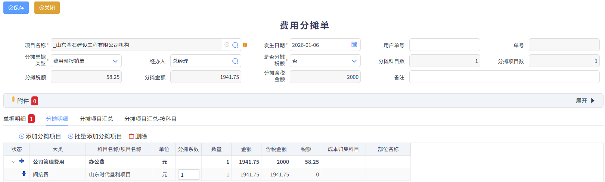The image size is (605, 182).
Task: Switch to the 分摊项目汇总 tab
Action: (96, 119)
